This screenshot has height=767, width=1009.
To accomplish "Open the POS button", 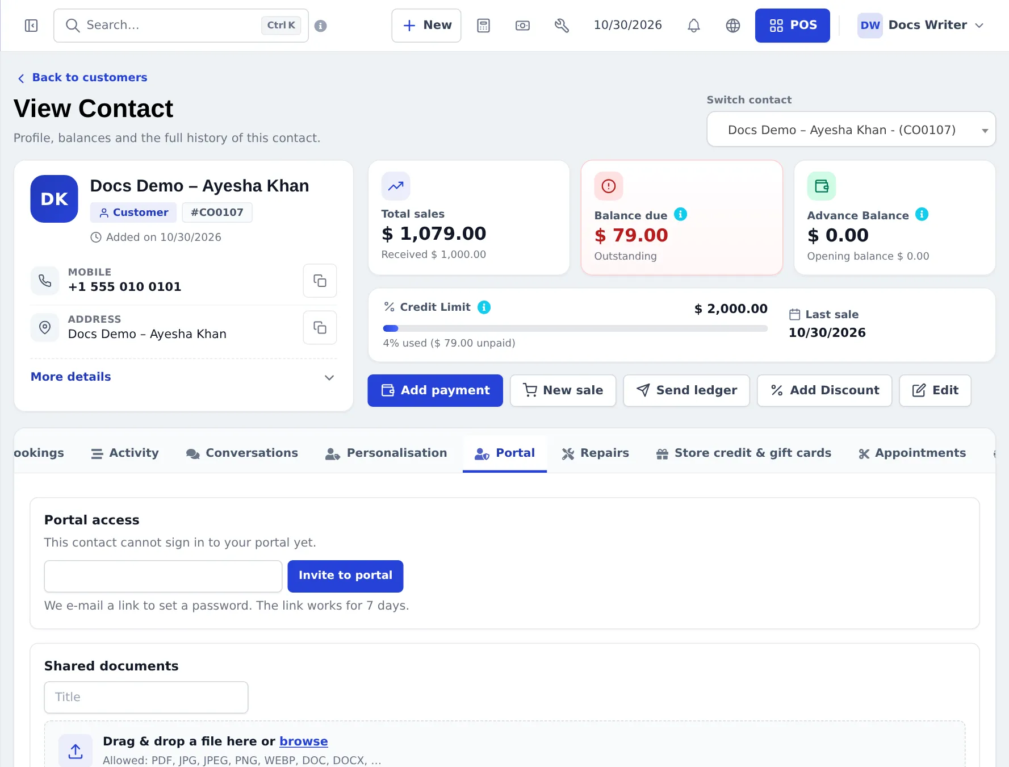I will click(792, 26).
